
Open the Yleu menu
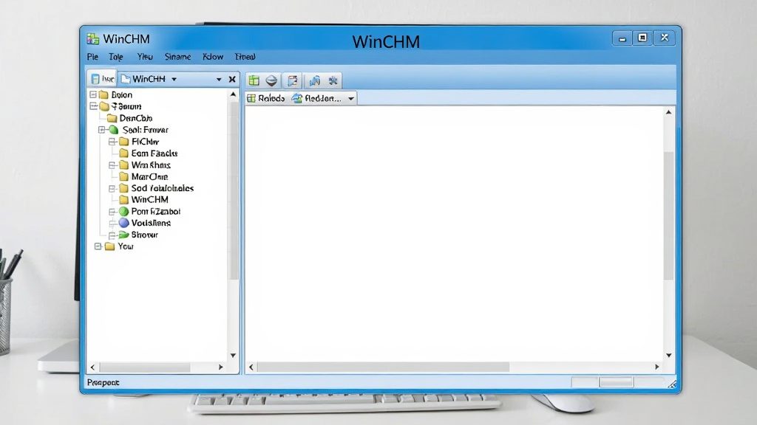[x=145, y=57]
